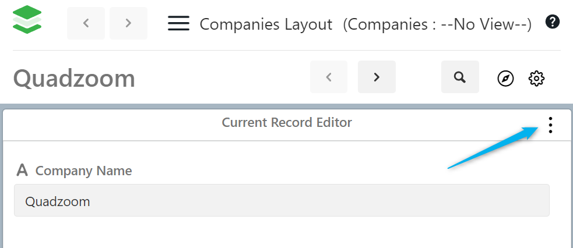Go to the next record

click(x=377, y=77)
